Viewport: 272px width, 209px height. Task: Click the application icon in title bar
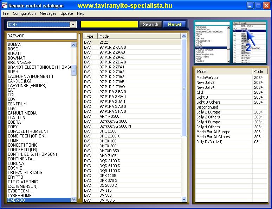point(4,6)
